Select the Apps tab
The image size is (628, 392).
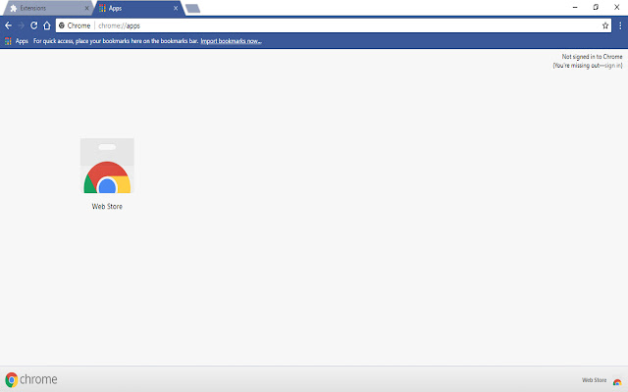[x=138, y=8]
